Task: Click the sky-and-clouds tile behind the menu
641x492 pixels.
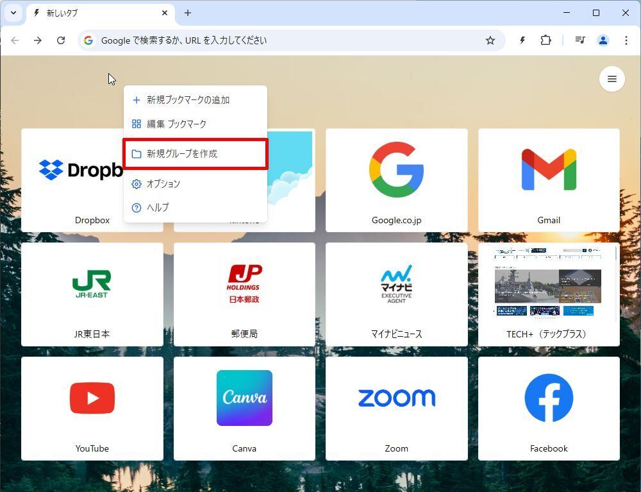Action: point(292,180)
